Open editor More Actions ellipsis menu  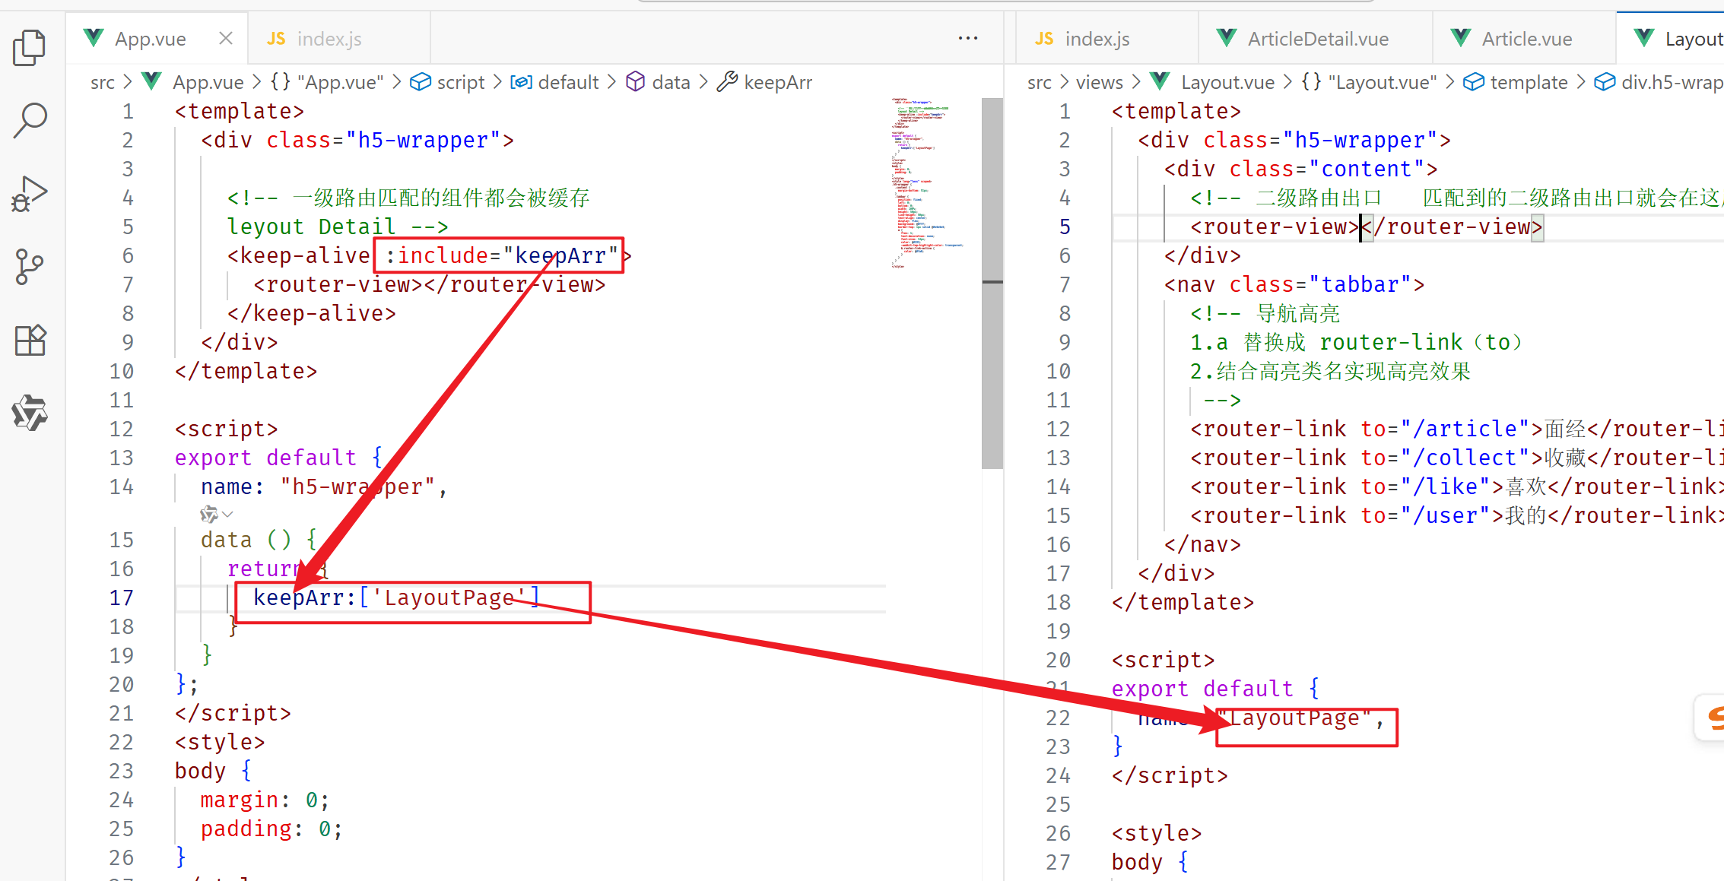pos(967,38)
